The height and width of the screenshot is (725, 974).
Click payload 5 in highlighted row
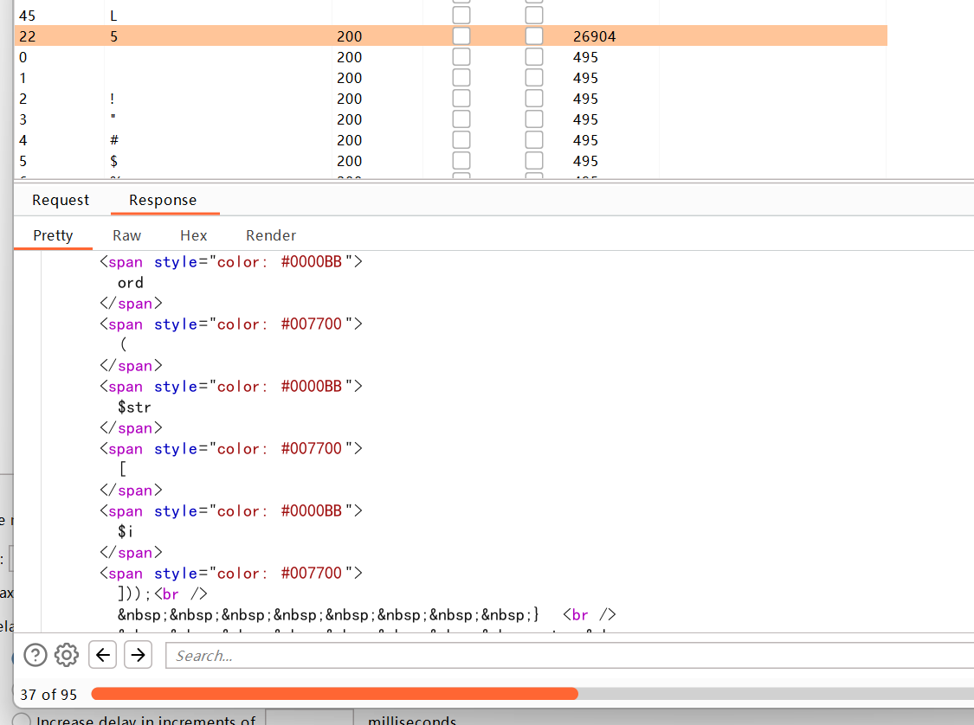coord(113,36)
